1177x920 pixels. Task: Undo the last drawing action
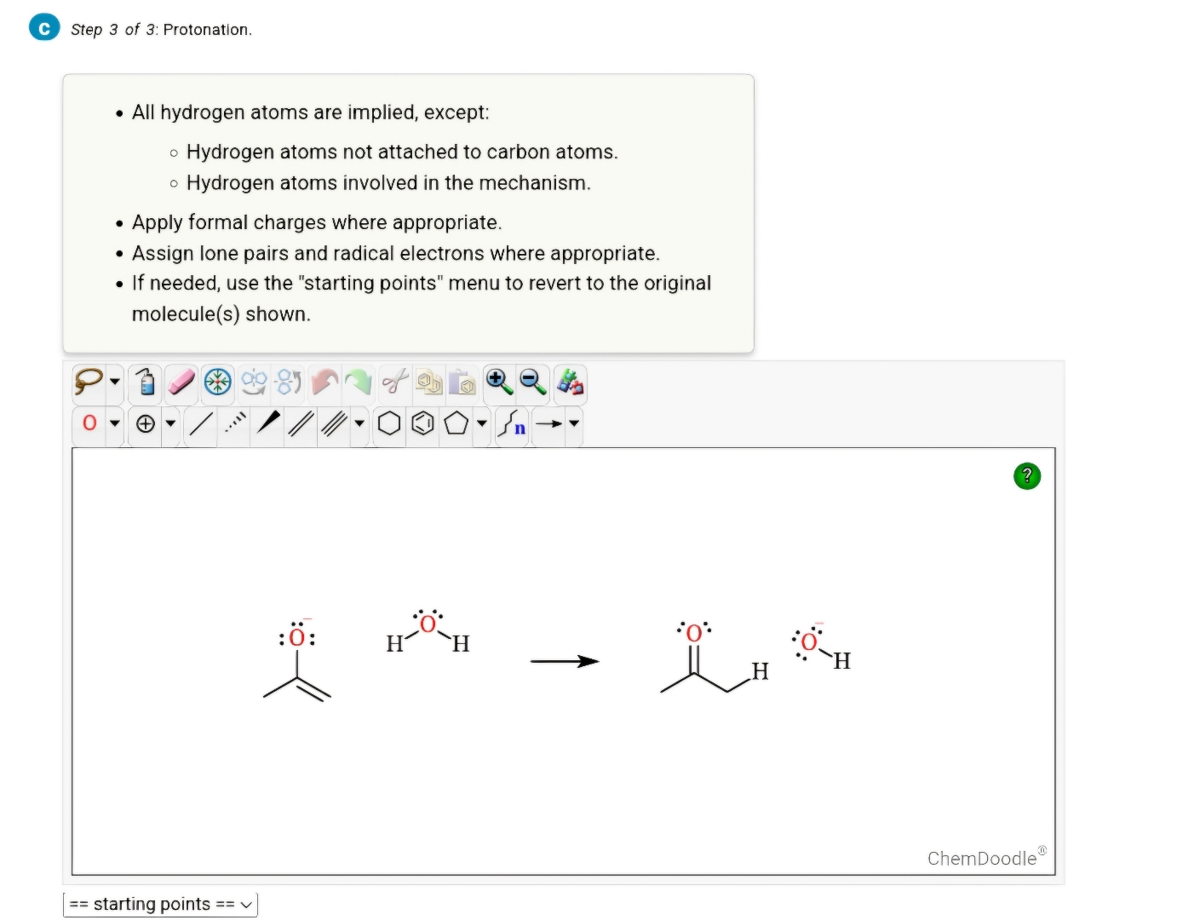[324, 382]
